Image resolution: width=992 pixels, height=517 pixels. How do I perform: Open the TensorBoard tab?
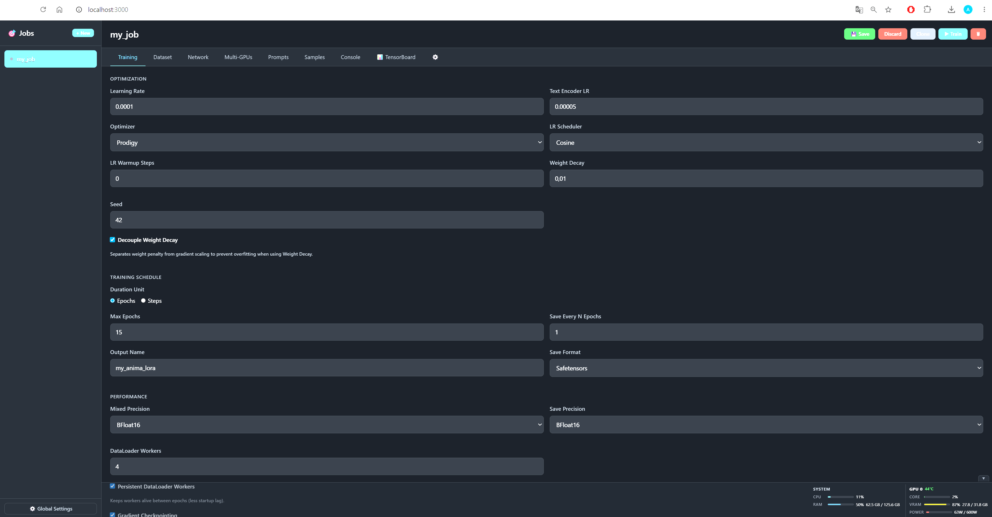[396, 57]
